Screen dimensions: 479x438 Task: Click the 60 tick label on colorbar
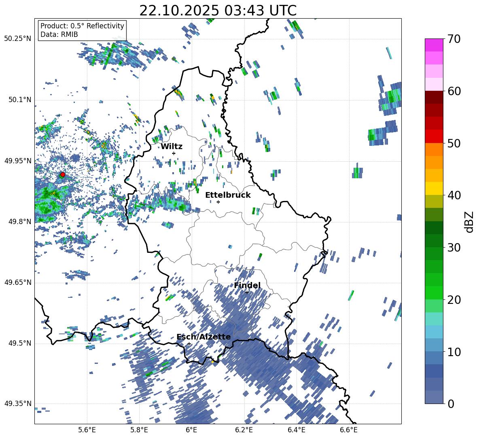point(454,91)
